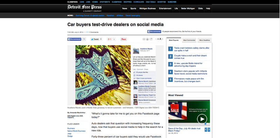Open the comments speech-bubble icon
The image size is (280, 138).
click(x=87, y=32)
